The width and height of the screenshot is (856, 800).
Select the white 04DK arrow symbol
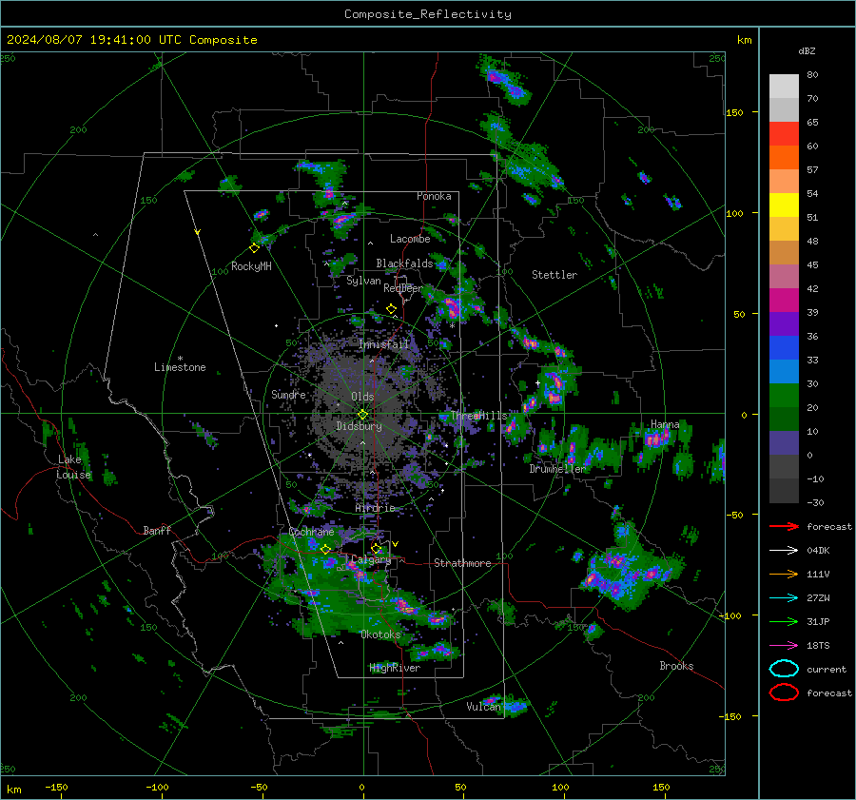(x=784, y=550)
